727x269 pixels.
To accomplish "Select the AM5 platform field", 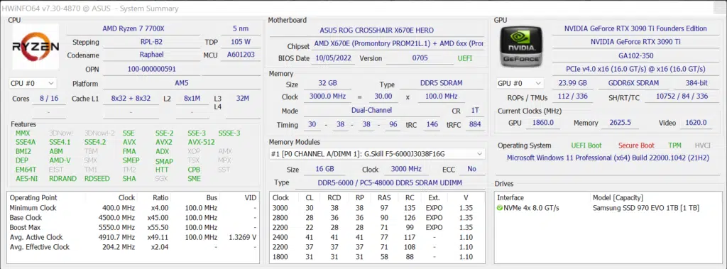I will tap(181, 84).
